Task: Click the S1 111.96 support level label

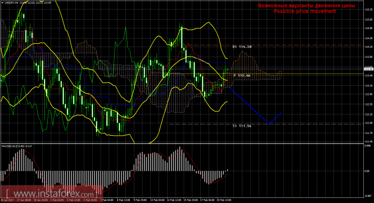Action: click(242, 126)
